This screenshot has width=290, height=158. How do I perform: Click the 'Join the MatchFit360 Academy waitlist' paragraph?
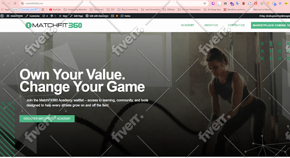pos(87,103)
